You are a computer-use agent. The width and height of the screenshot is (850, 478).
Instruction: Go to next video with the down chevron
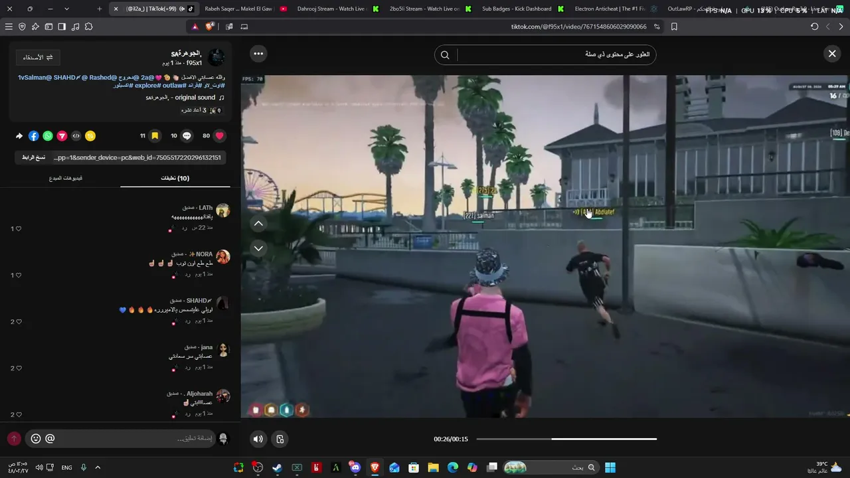coord(258,248)
